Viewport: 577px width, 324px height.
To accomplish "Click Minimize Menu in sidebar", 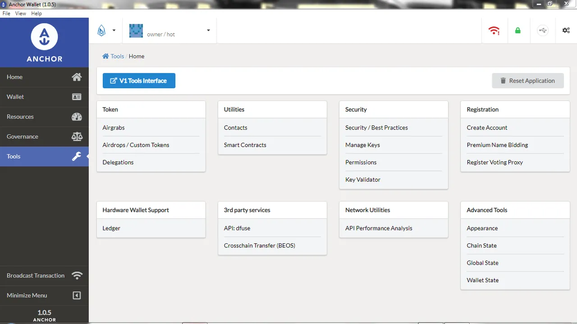I will coord(44,295).
